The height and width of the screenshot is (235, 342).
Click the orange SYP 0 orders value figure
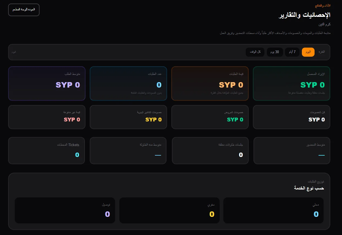[231, 85]
